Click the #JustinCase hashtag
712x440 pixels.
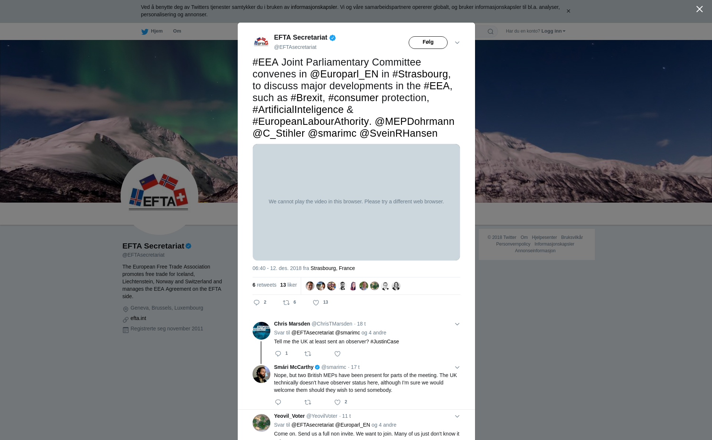(385, 341)
